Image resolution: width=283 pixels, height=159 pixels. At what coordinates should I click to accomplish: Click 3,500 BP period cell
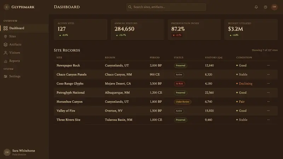[x=156, y=83]
